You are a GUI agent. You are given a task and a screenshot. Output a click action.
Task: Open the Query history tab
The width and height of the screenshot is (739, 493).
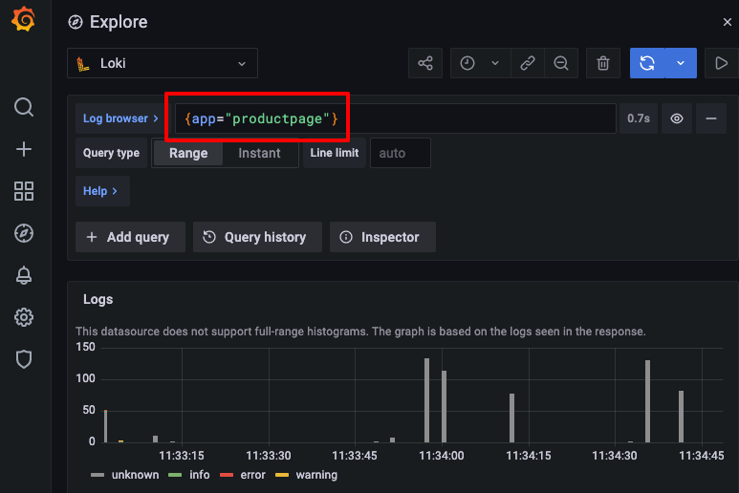255,237
